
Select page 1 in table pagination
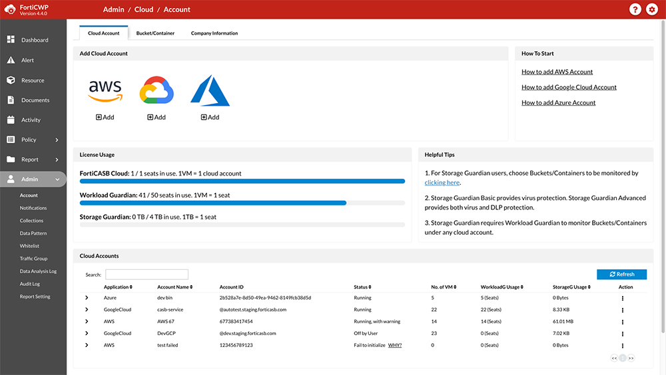point(623,358)
